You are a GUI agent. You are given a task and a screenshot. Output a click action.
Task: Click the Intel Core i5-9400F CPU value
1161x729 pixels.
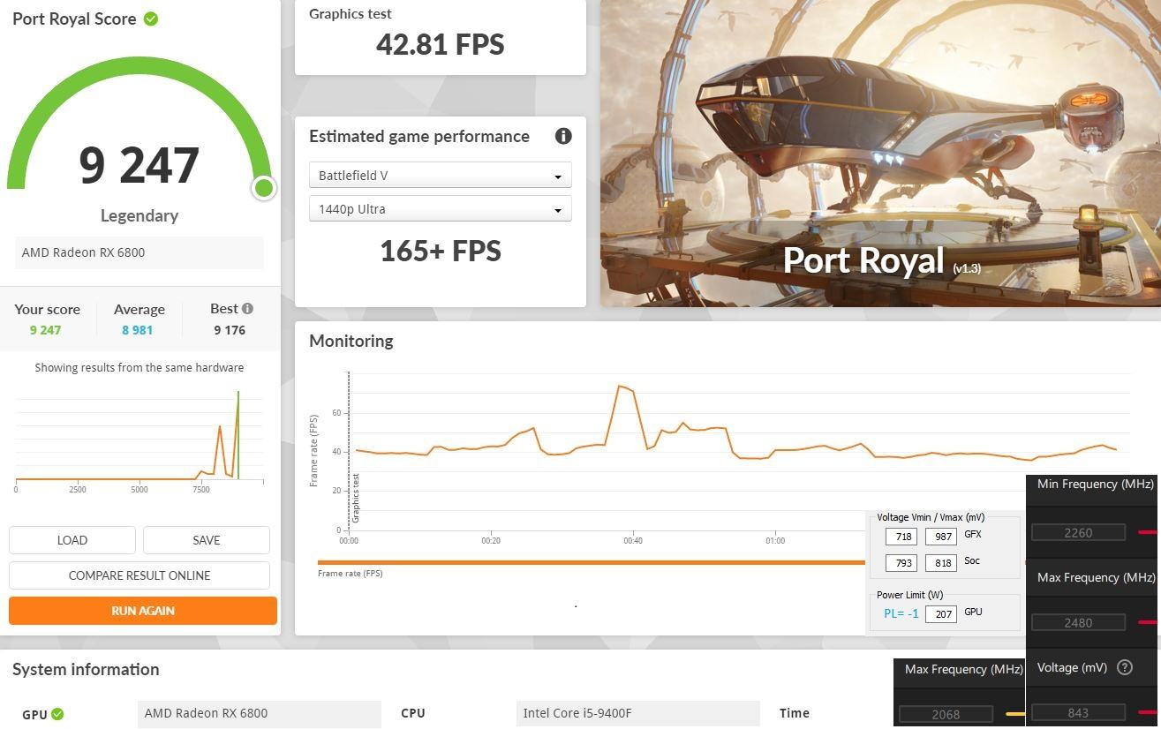pyautogui.click(x=637, y=714)
